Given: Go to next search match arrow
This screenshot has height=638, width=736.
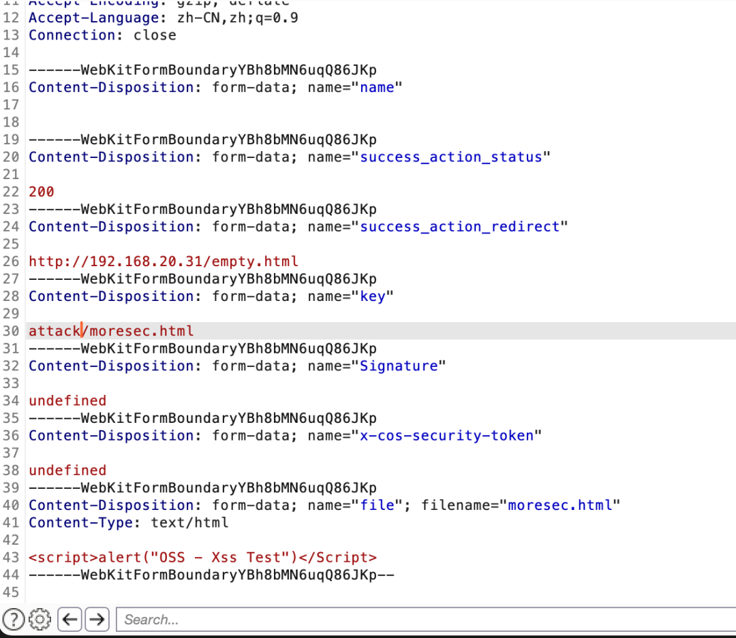Looking at the screenshot, I should [x=97, y=620].
